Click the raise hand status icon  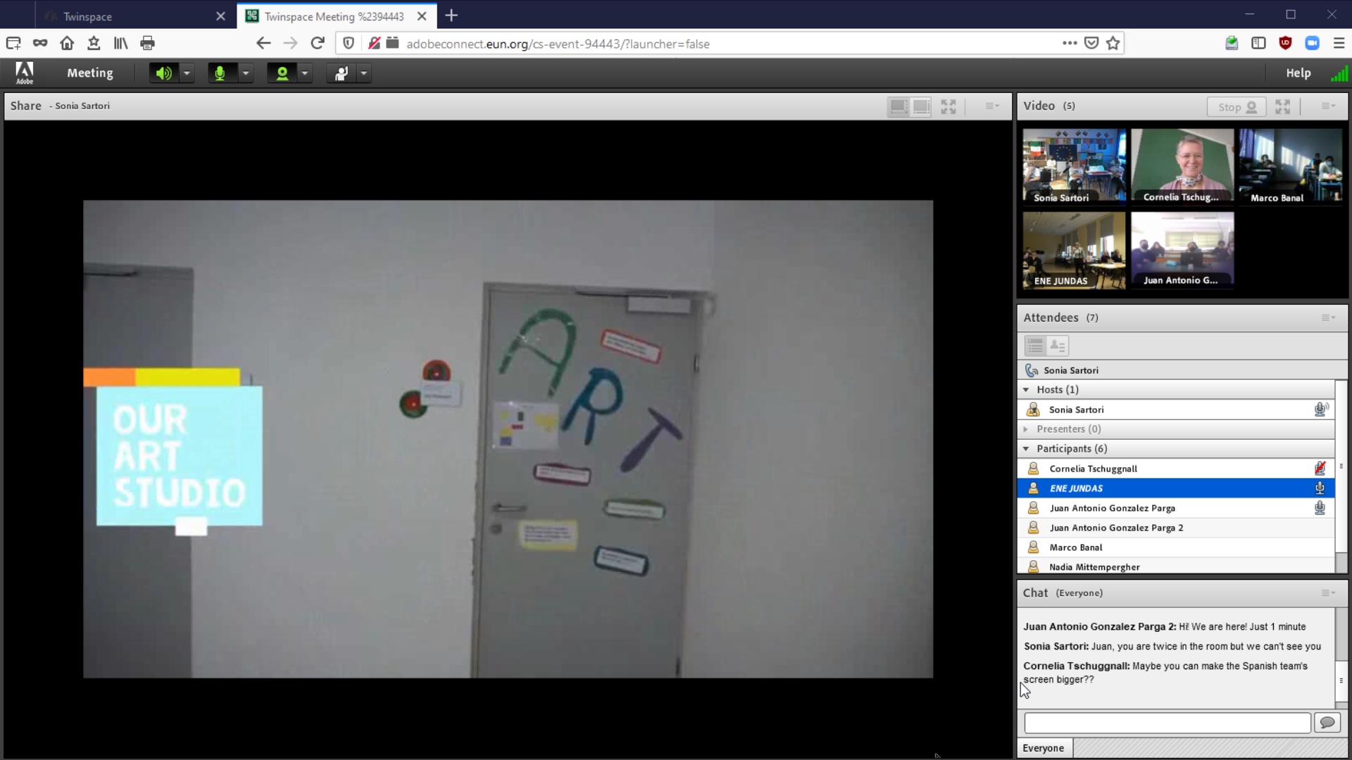[x=342, y=73]
